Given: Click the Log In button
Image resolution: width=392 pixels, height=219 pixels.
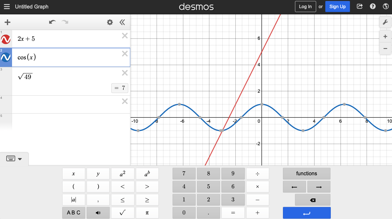Looking at the screenshot, I should [305, 7].
